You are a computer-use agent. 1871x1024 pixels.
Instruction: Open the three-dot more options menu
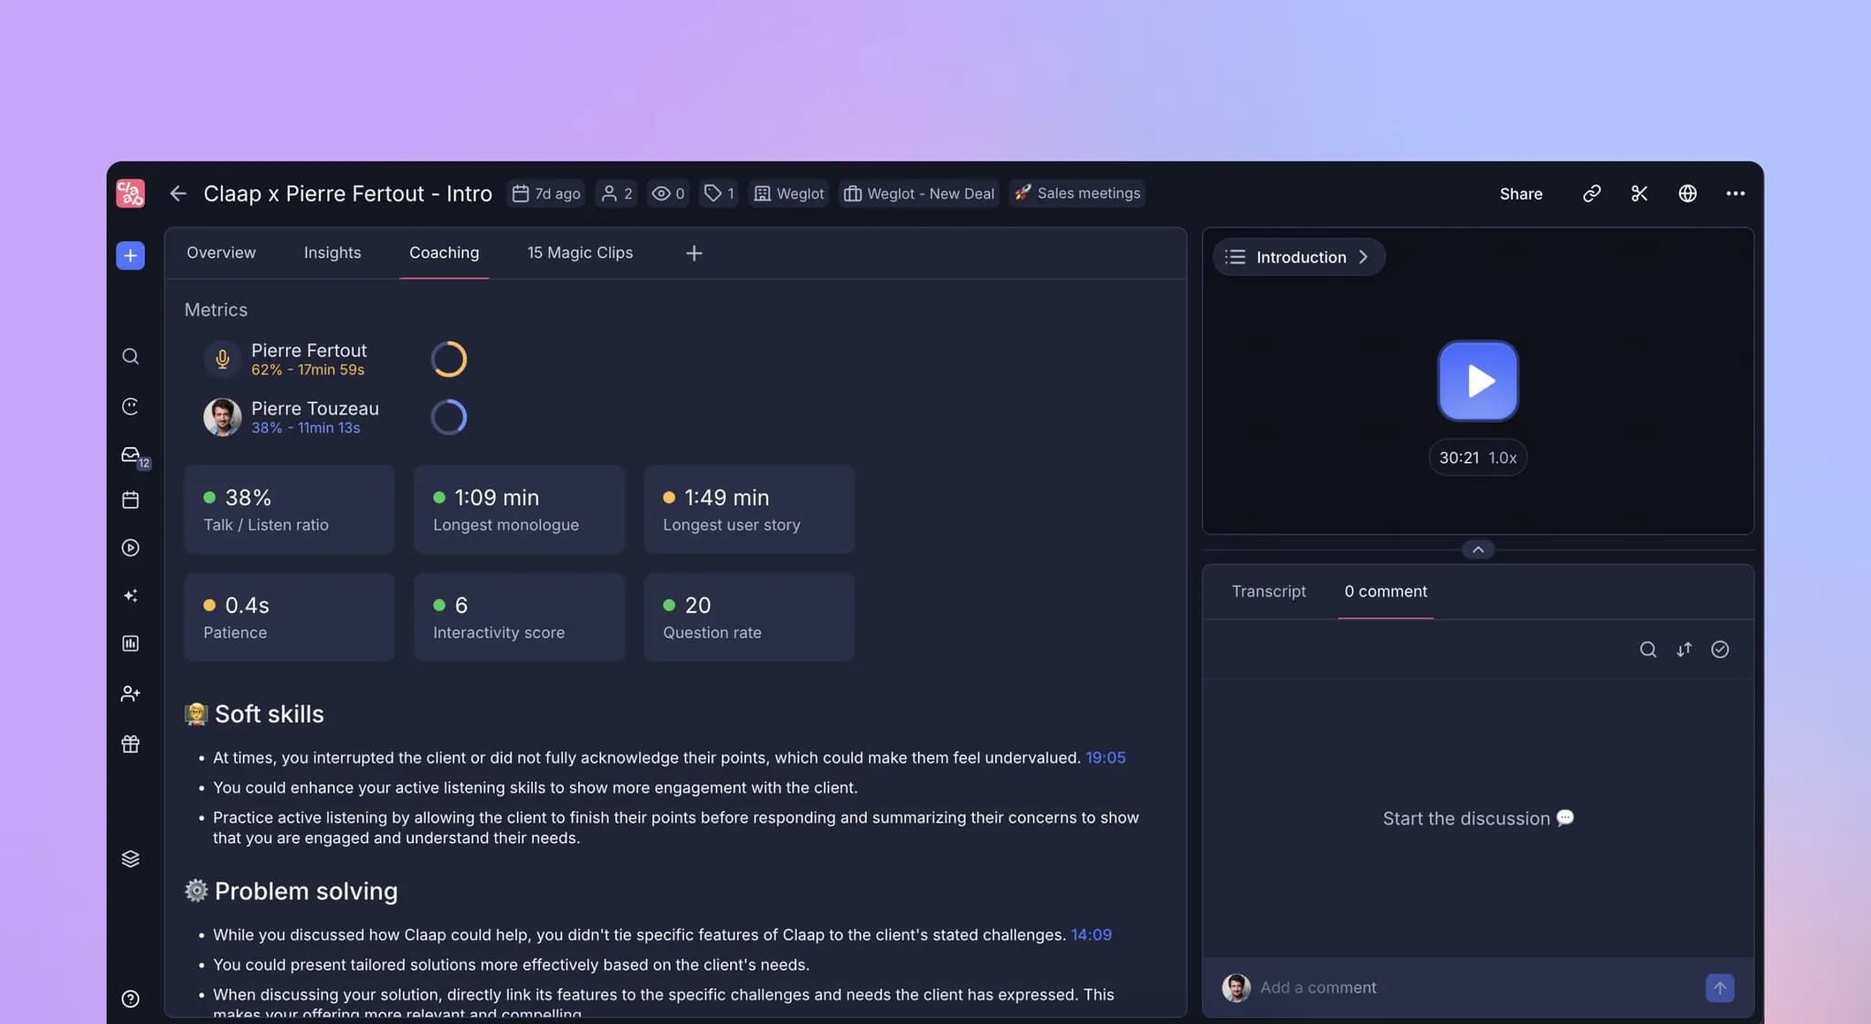click(1735, 194)
